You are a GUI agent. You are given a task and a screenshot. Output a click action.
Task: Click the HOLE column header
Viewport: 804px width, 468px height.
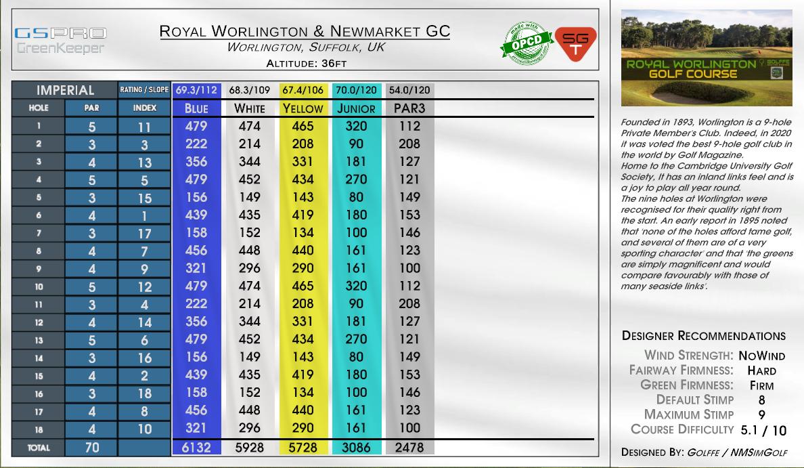(39, 108)
